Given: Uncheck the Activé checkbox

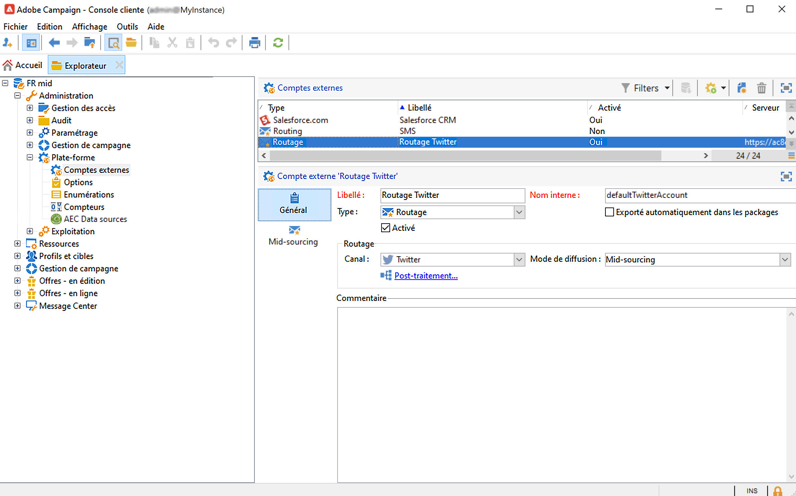Looking at the screenshot, I should pyautogui.click(x=386, y=228).
